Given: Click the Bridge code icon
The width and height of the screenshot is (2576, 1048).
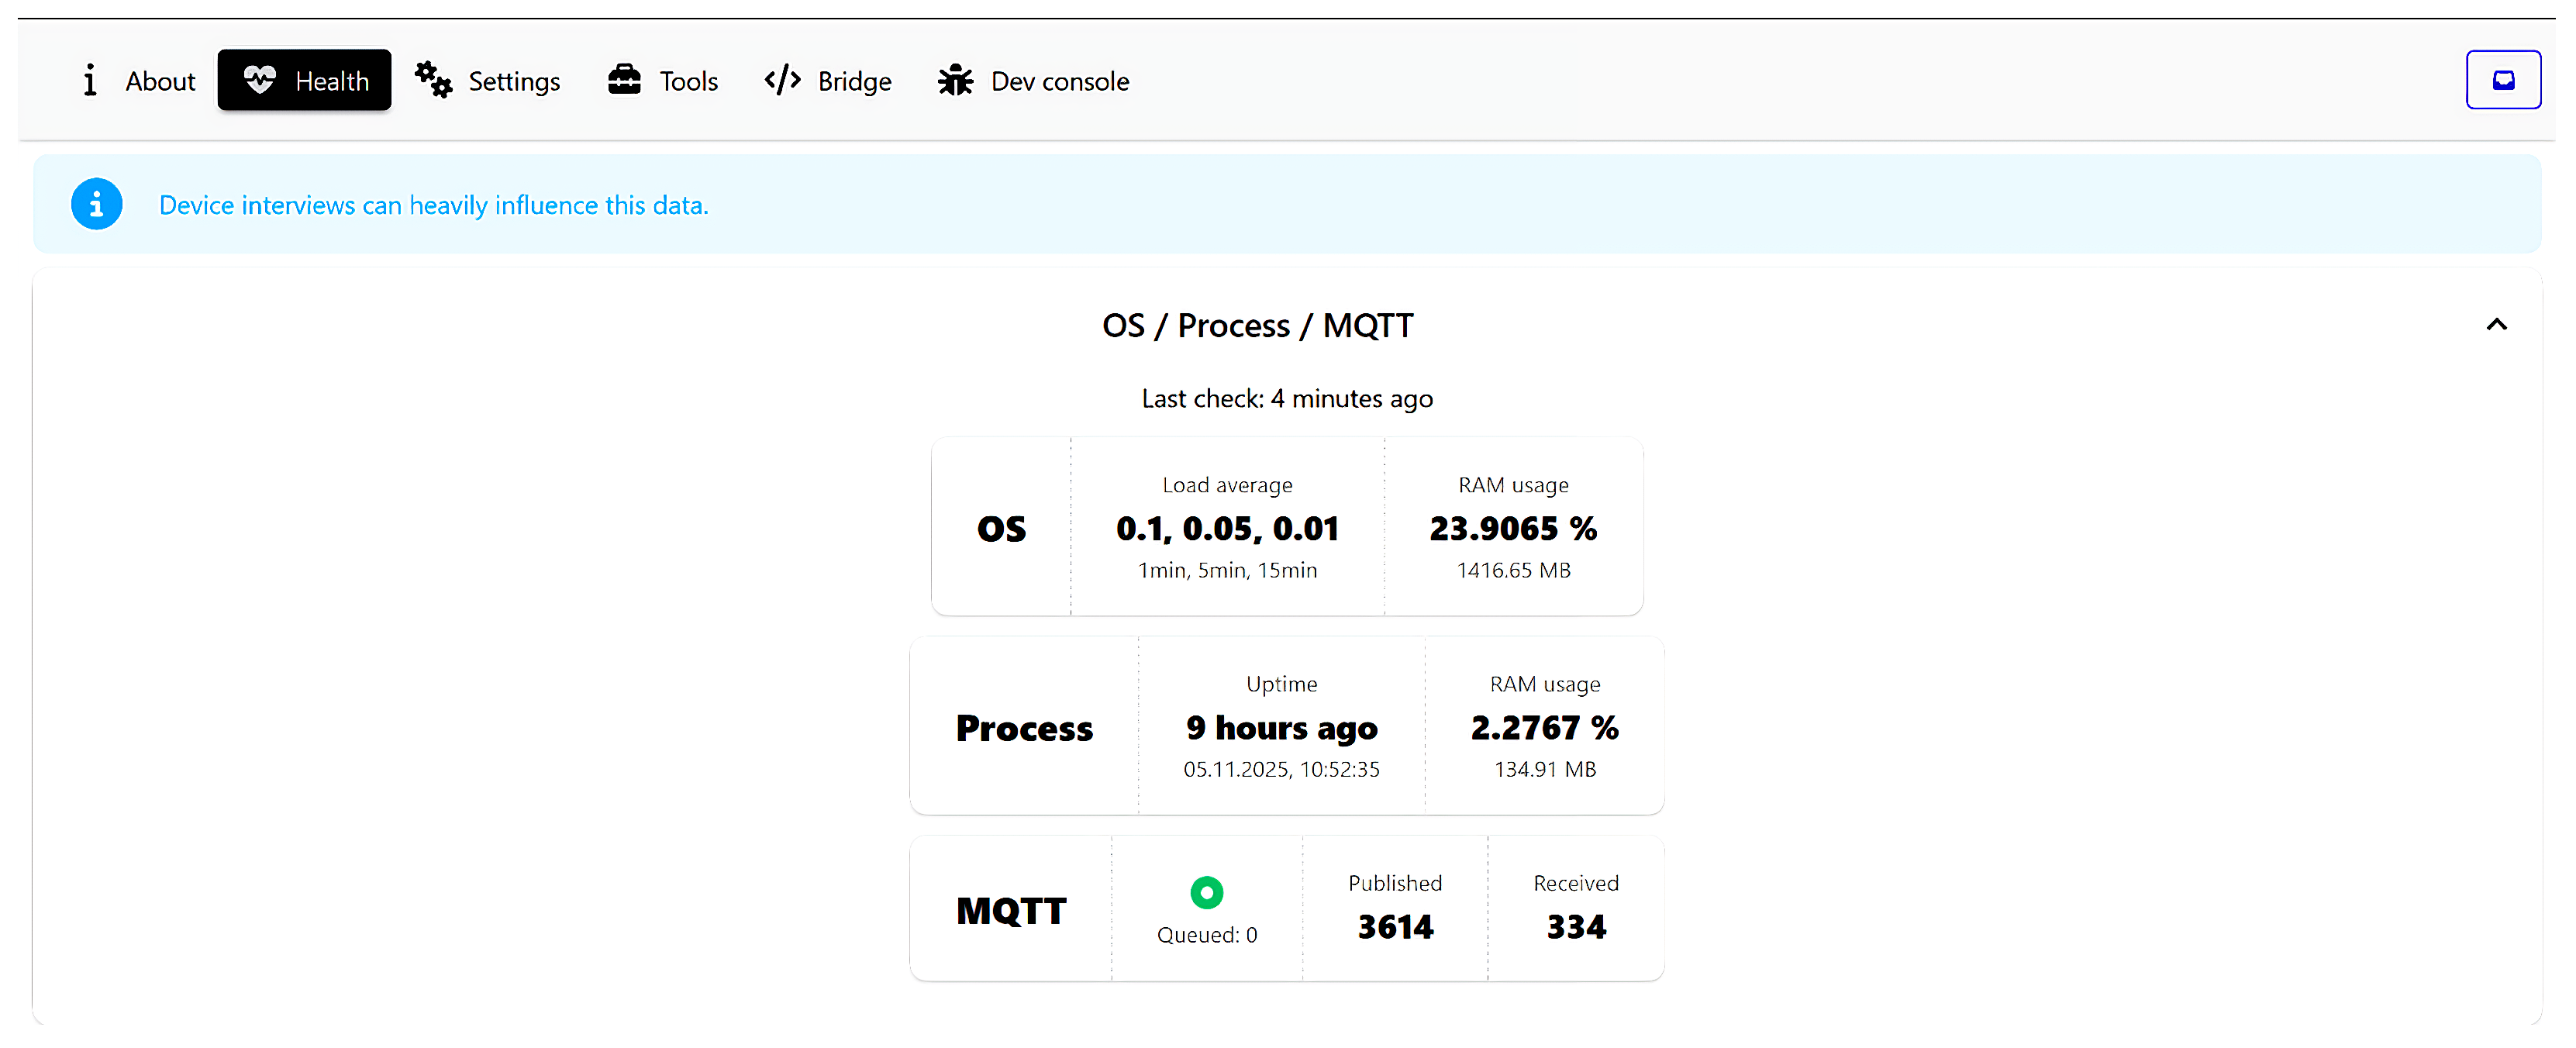Looking at the screenshot, I should (x=782, y=80).
